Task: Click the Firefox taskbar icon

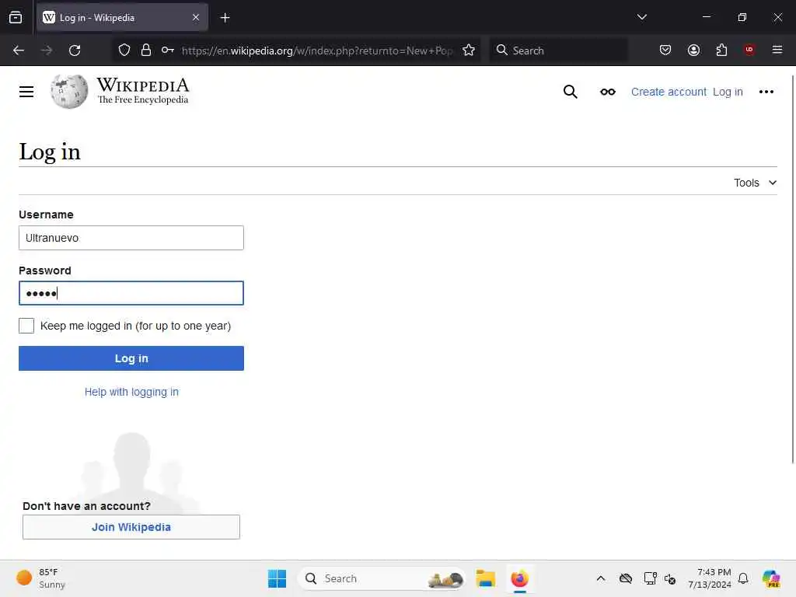Action: point(520,578)
